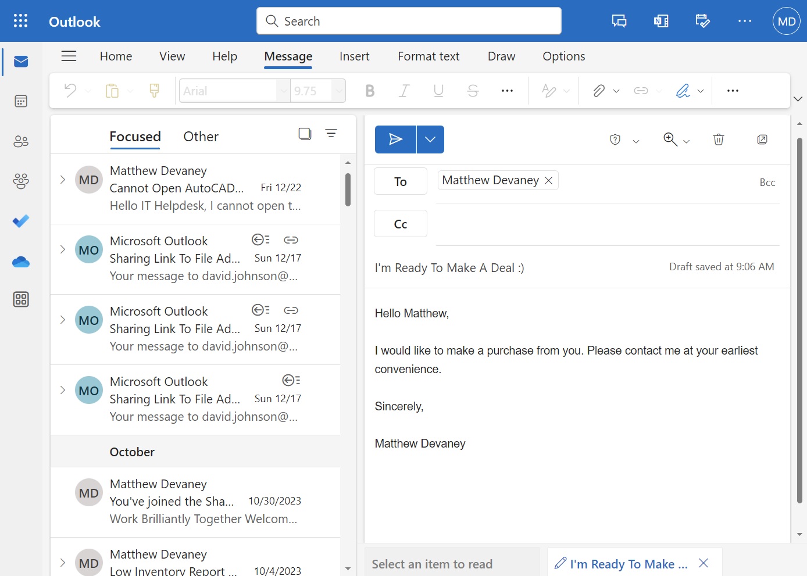Open the app launcher grid at top left
This screenshot has width=807, height=576.
[22, 21]
